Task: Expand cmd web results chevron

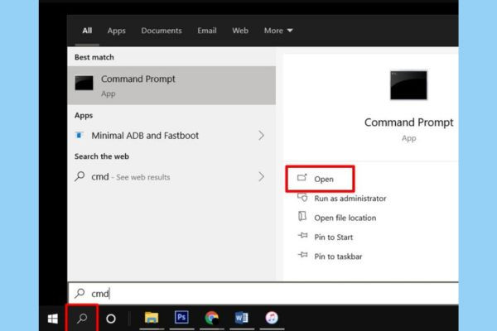Action: coord(261,177)
